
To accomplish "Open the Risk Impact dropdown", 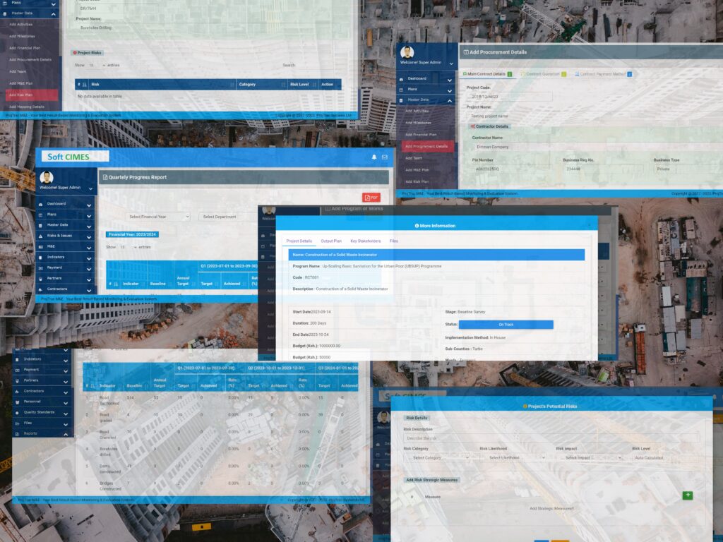I will [x=592, y=457].
